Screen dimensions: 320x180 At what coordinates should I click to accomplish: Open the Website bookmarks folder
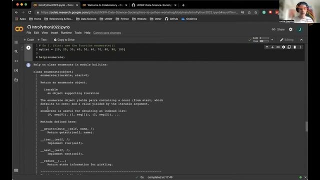tap(139, 19)
